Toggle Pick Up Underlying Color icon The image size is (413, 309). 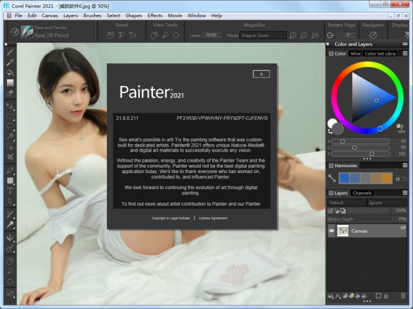337,210
